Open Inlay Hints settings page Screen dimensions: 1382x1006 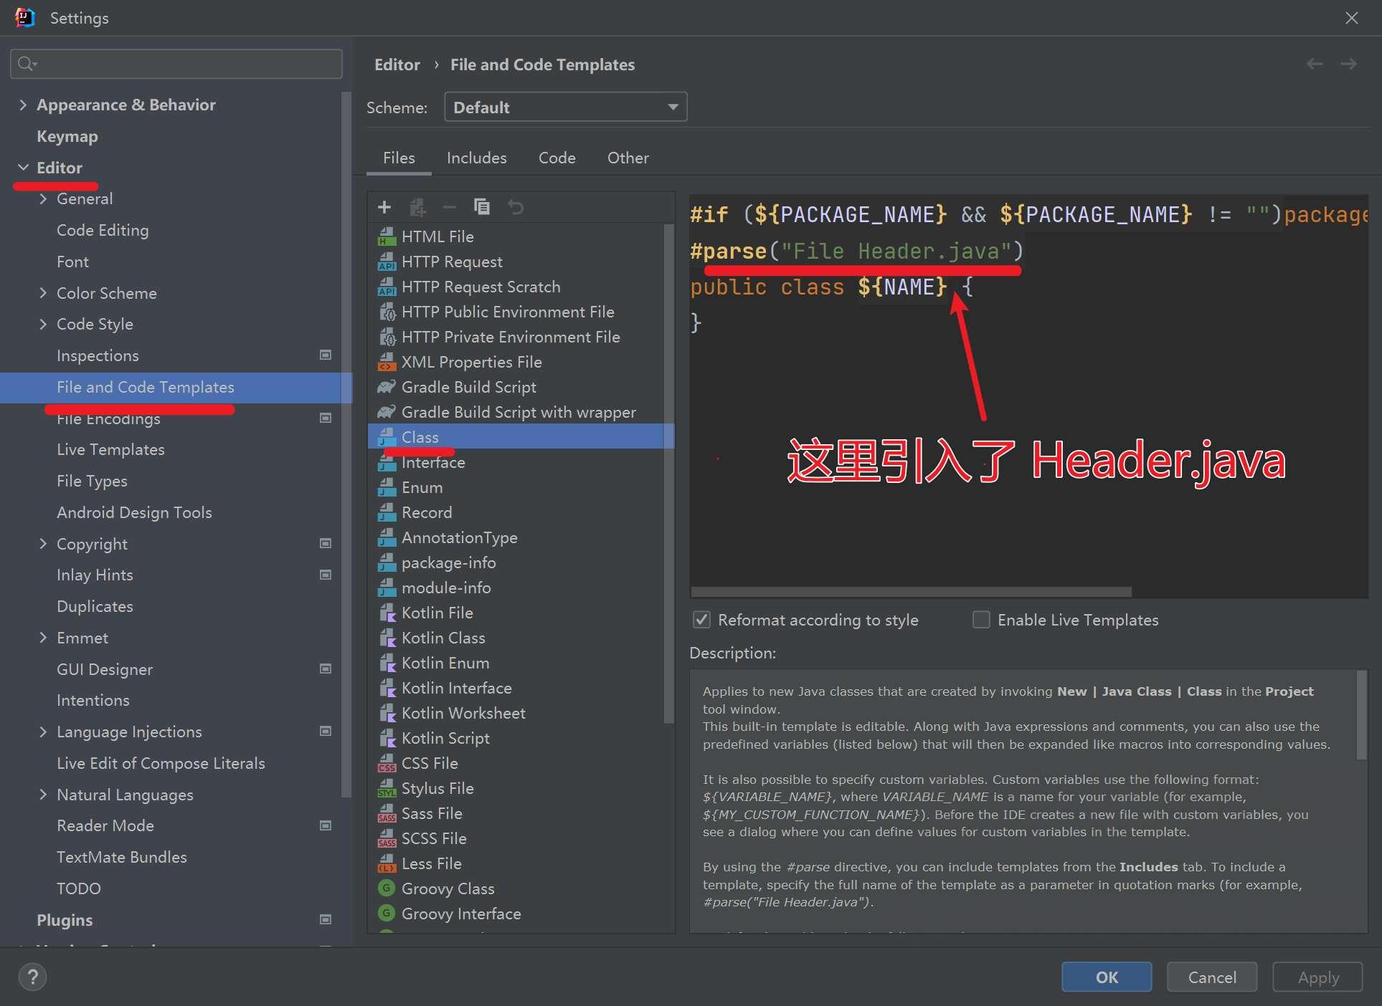[95, 575]
